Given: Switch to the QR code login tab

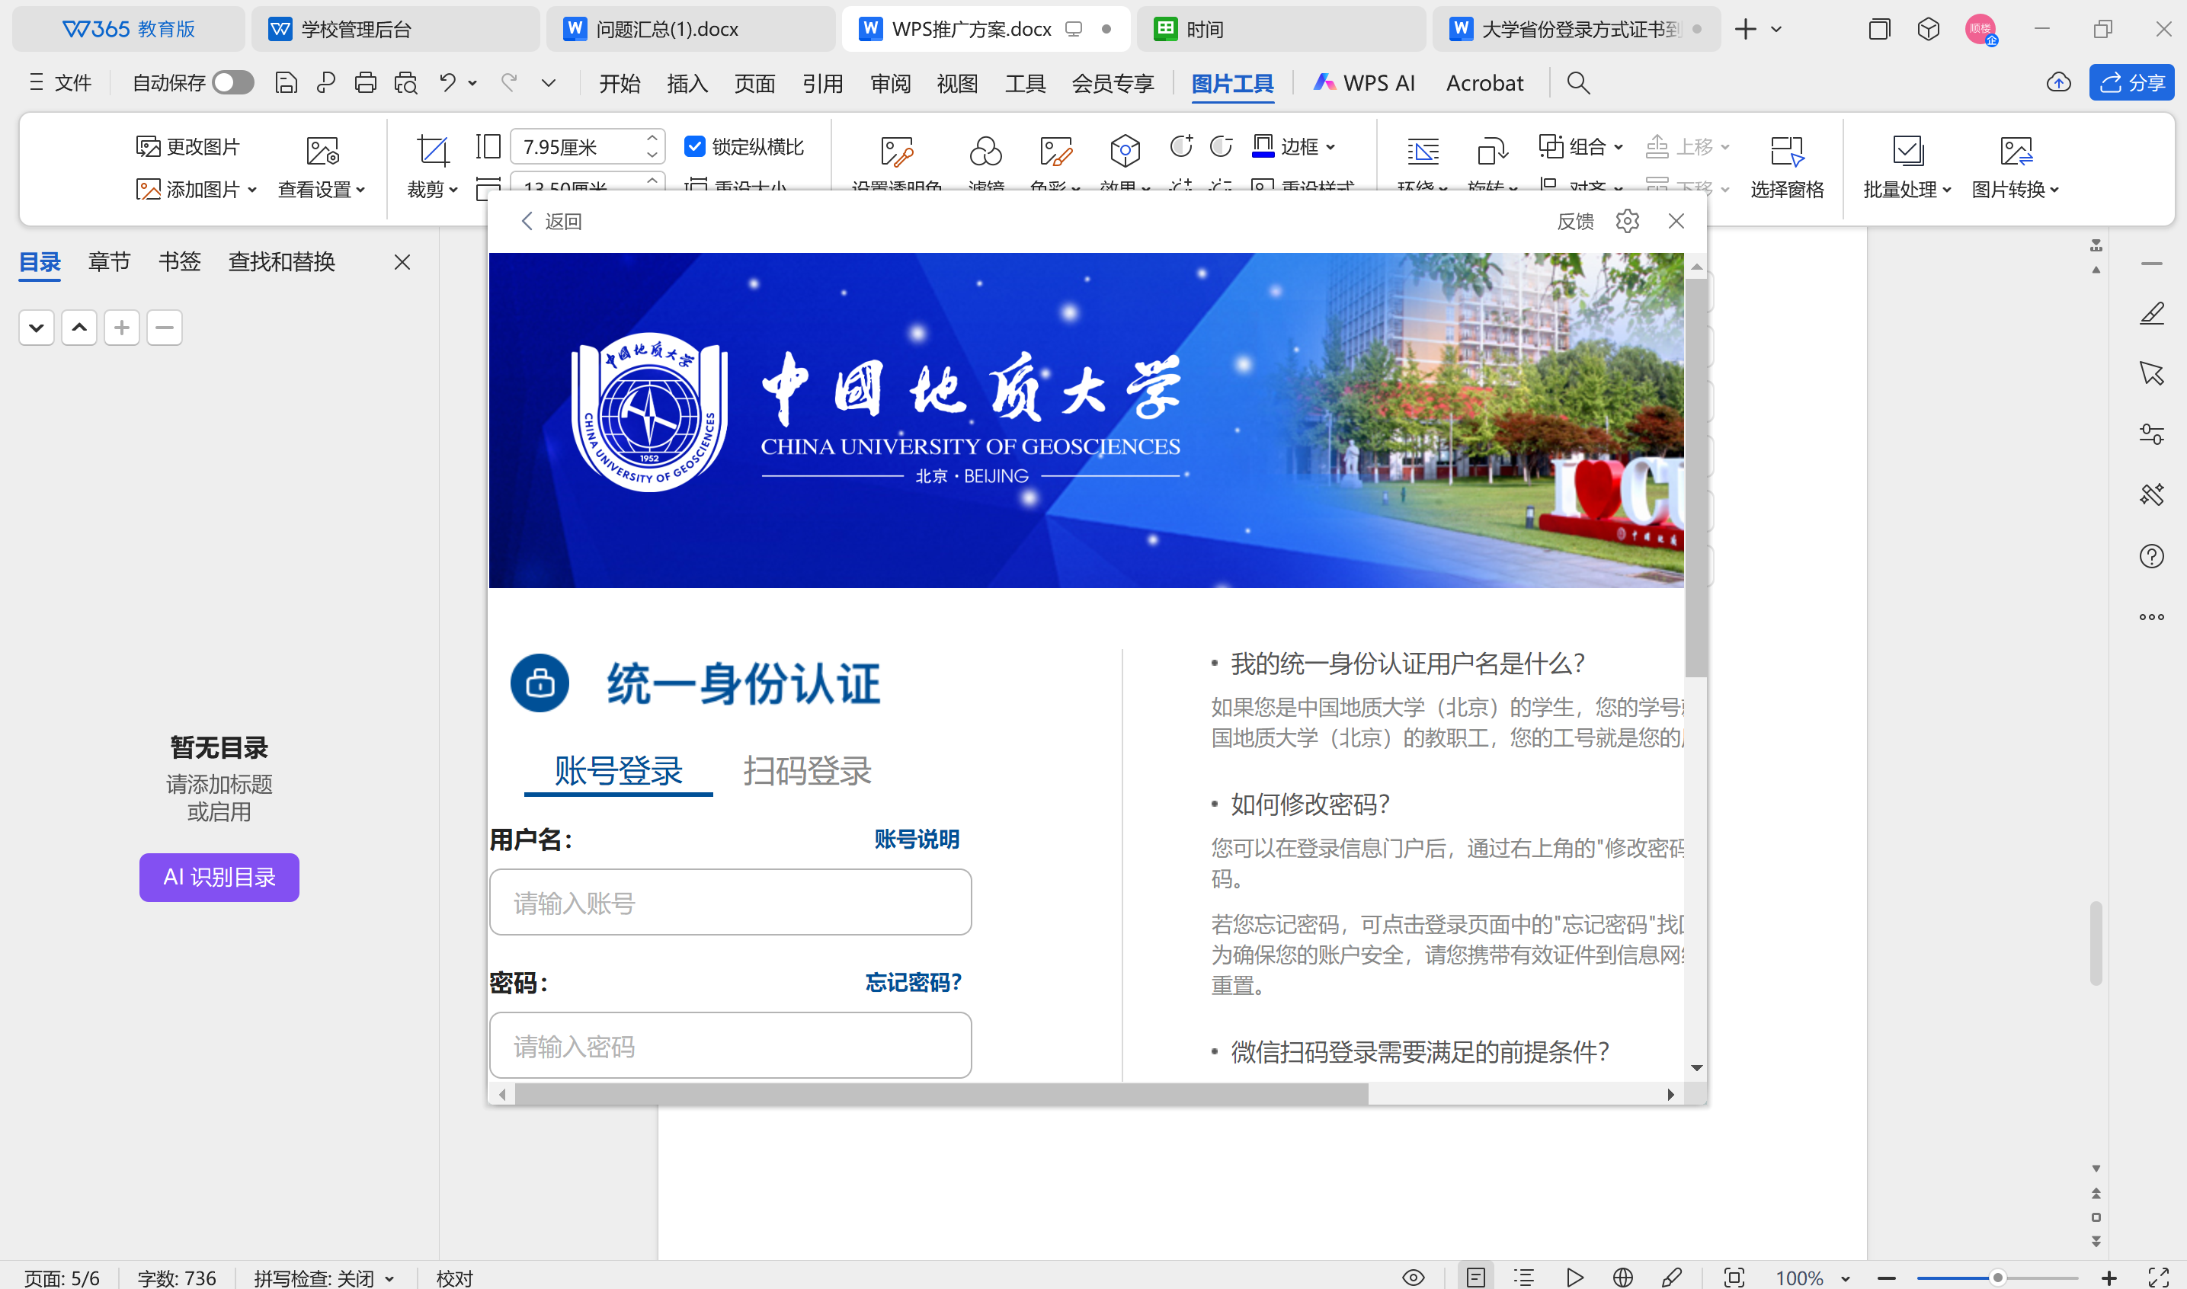Looking at the screenshot, I should point(807,769).
